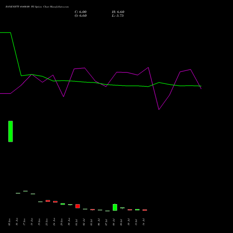Click the 16 Jun date axis label
Viewport: 233px width, 233px height.
pyautogui.click(x=17, y=222)
